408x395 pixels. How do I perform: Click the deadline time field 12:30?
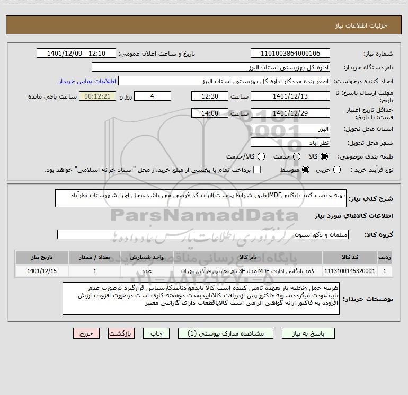pos(210,96)
